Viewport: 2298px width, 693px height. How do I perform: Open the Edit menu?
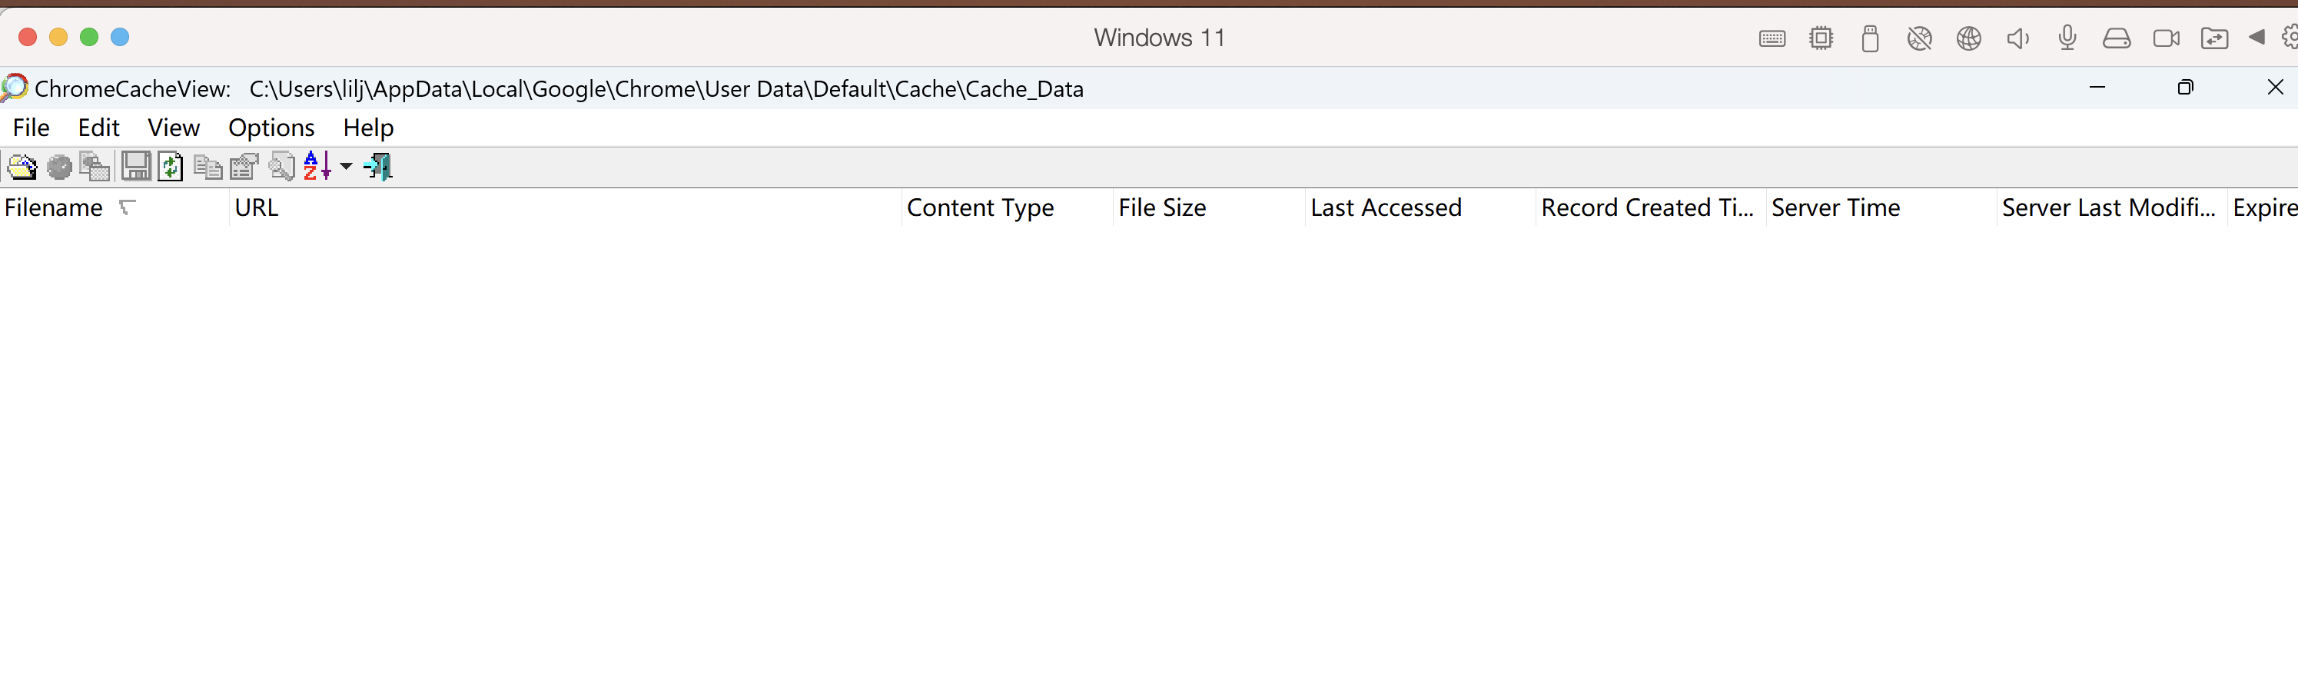[98, 128]
